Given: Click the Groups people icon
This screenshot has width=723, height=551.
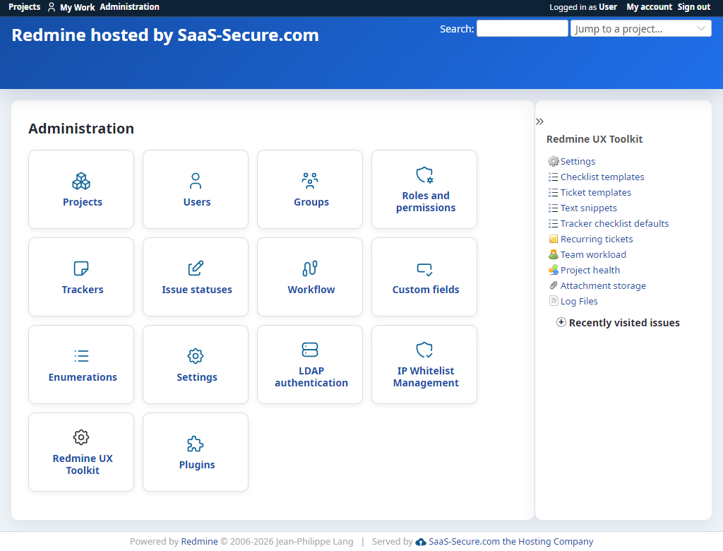Looking at the screenshot, I should pyautogui.click(x=310, y=181).
